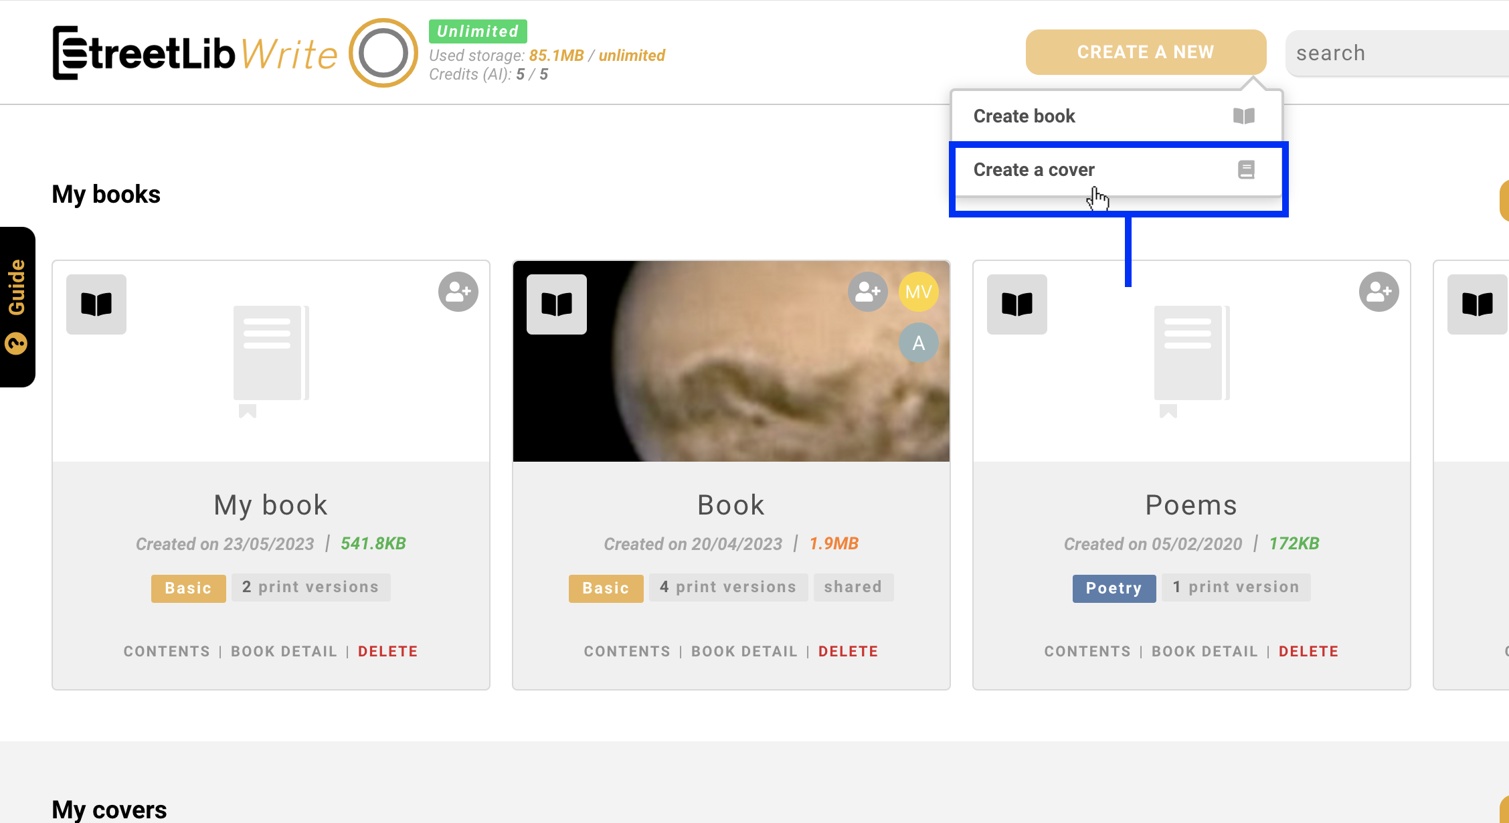
Task: Select 'Create book' from the menu
Action: [1025, 115]
